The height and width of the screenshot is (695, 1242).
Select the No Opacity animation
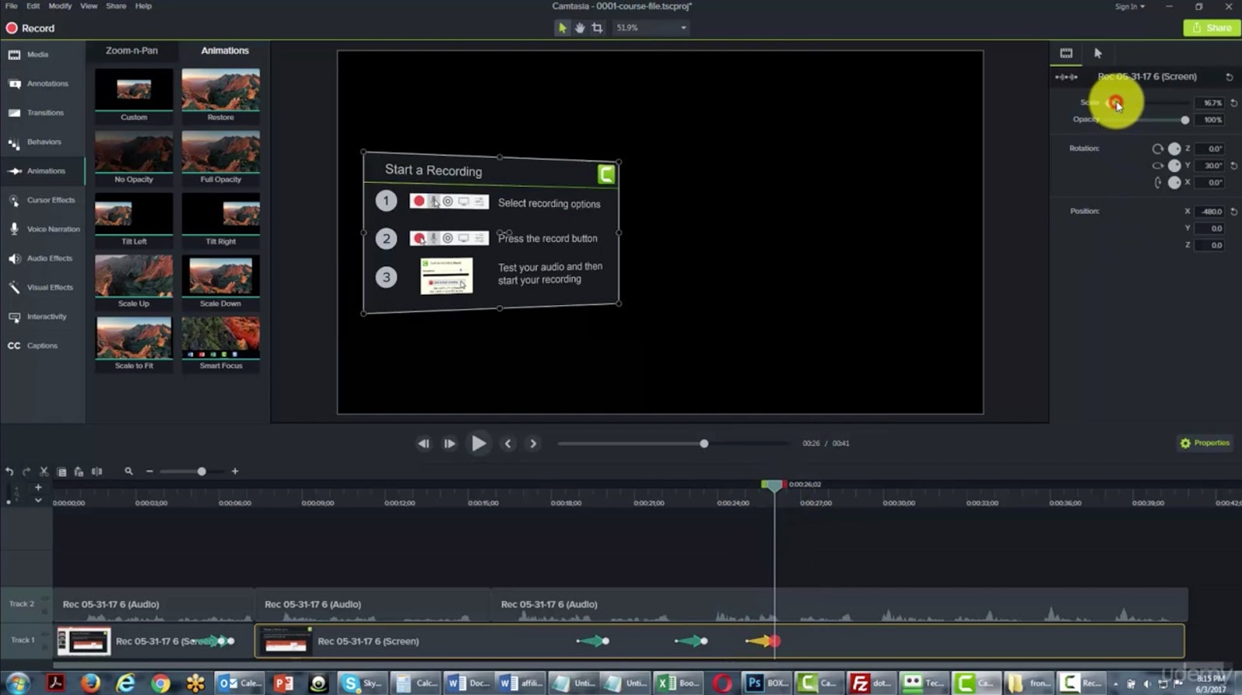point(134,157)
